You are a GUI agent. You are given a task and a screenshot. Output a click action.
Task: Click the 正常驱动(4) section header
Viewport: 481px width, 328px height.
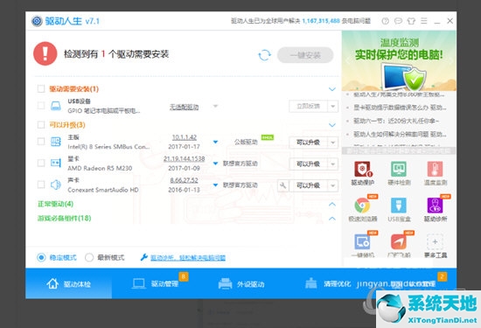click(x=55, y=204)
